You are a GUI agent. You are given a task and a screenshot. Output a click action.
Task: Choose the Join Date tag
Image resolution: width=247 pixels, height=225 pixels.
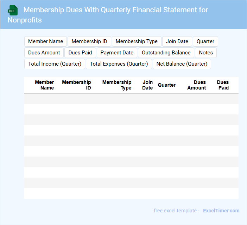[x=177, y=41]
